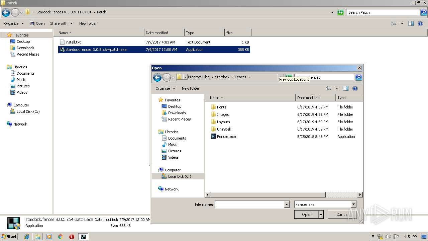Open Internet Explorer from taskbar

(27, 237)
